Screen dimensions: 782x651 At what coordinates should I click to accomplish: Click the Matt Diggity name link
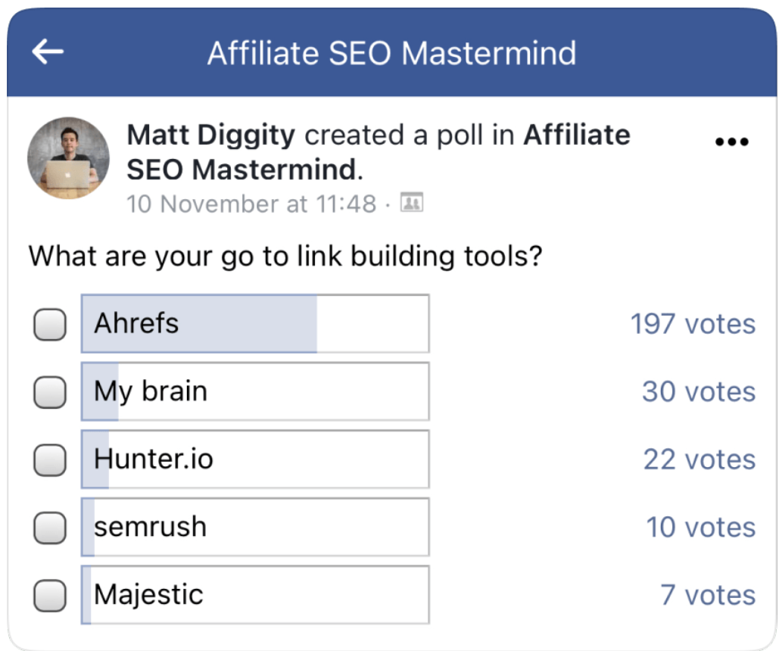pos(211,135)
